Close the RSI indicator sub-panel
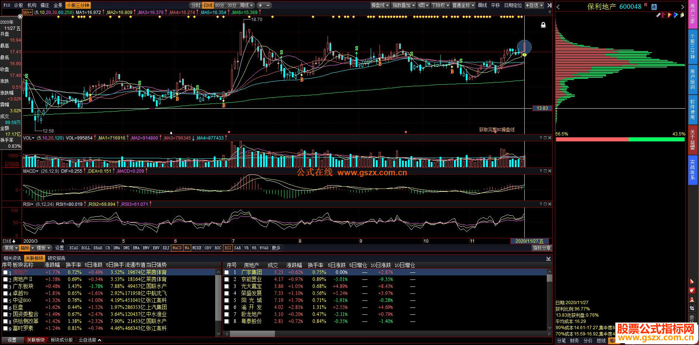Image resolution: width=699 pixels, height=345 pixels. (550, 204)
